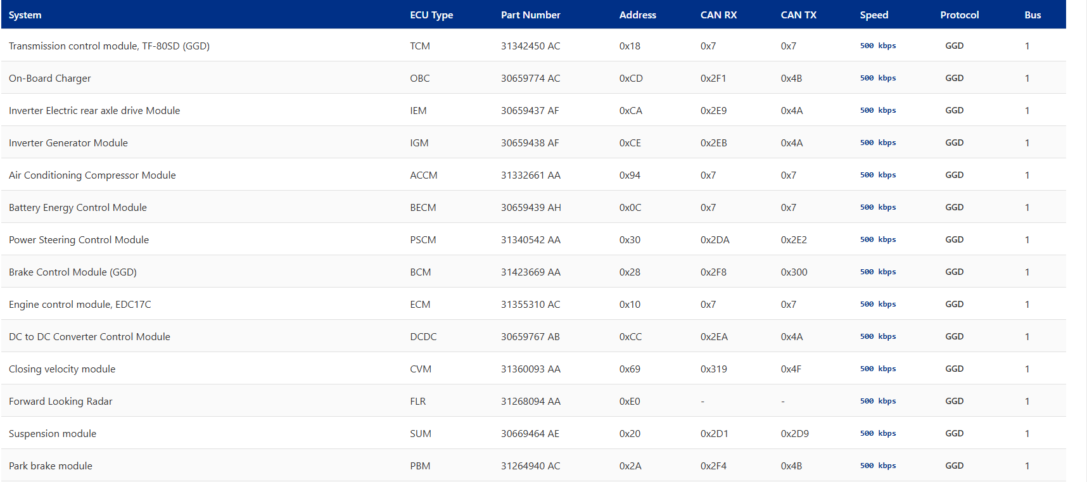Click GGD protocol in Park brake row
The height and width of the screenshot is (482, 1087).
[x=954, y=466]
